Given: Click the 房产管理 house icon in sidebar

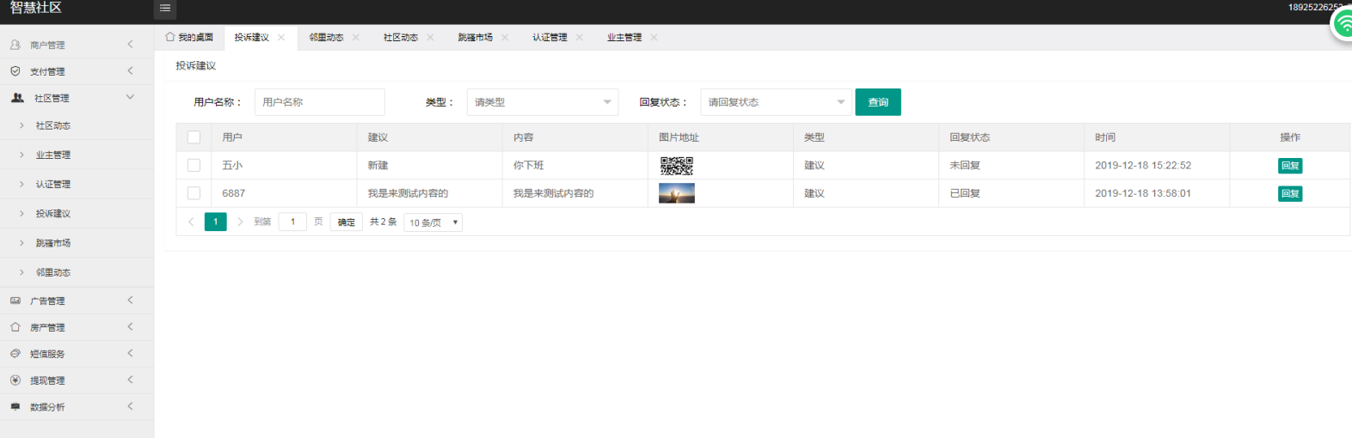Looking at the screenshot, I should coord(15,327).
